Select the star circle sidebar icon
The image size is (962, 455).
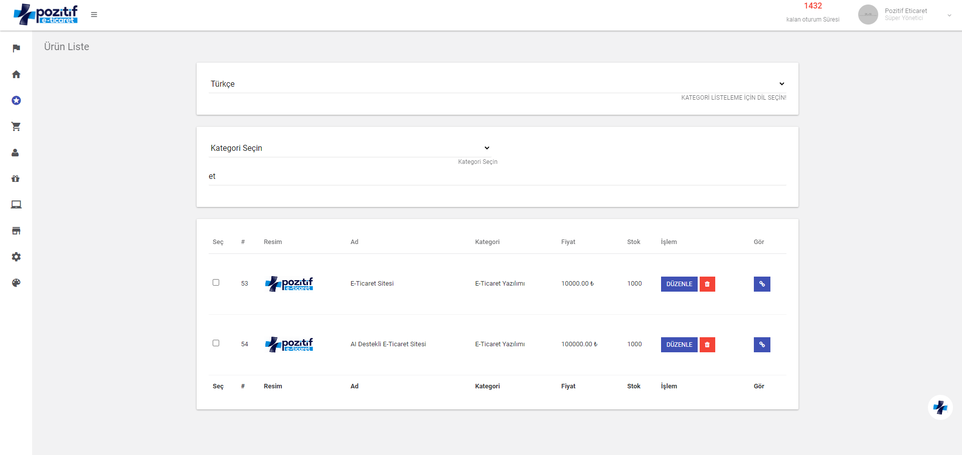pyautogui.click(x=16, y=100)
